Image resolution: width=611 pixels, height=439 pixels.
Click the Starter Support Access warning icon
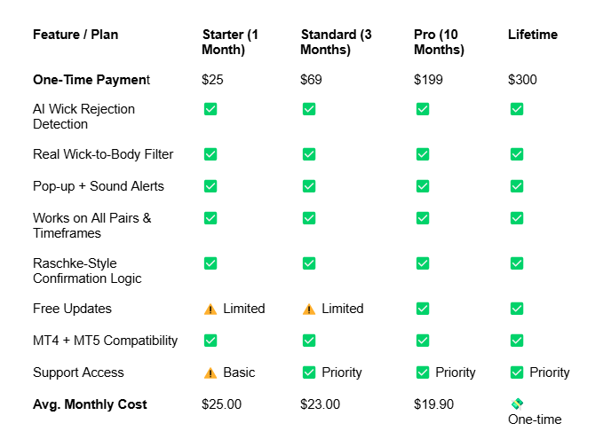tap(210, 372)
